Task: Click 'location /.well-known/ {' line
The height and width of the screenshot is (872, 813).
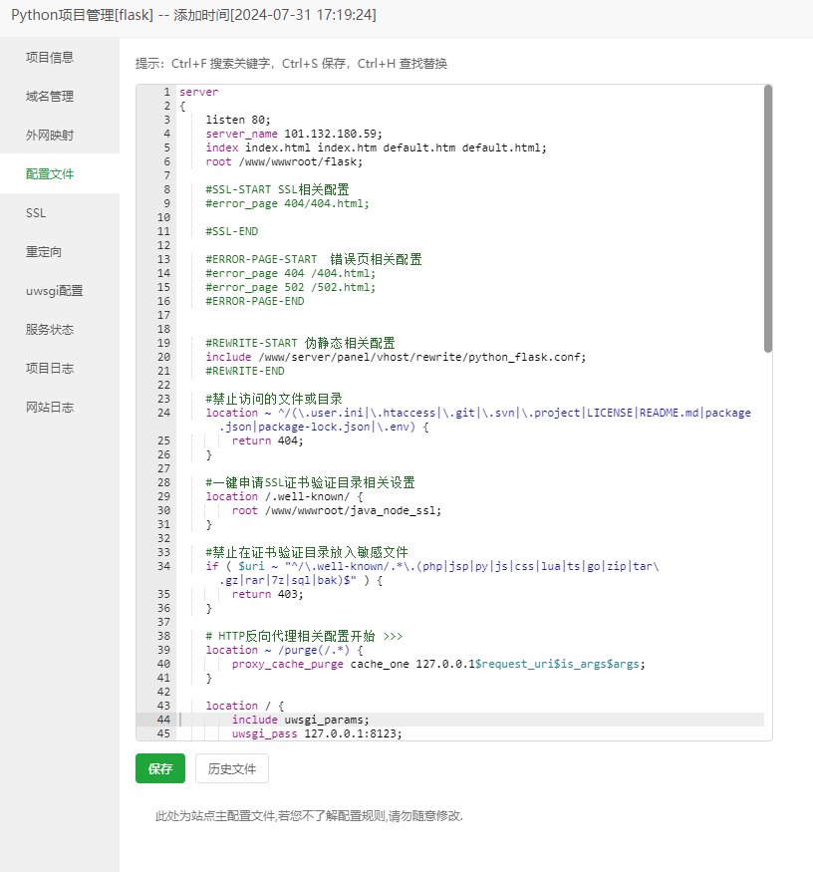Action: [x=284, y=496]
